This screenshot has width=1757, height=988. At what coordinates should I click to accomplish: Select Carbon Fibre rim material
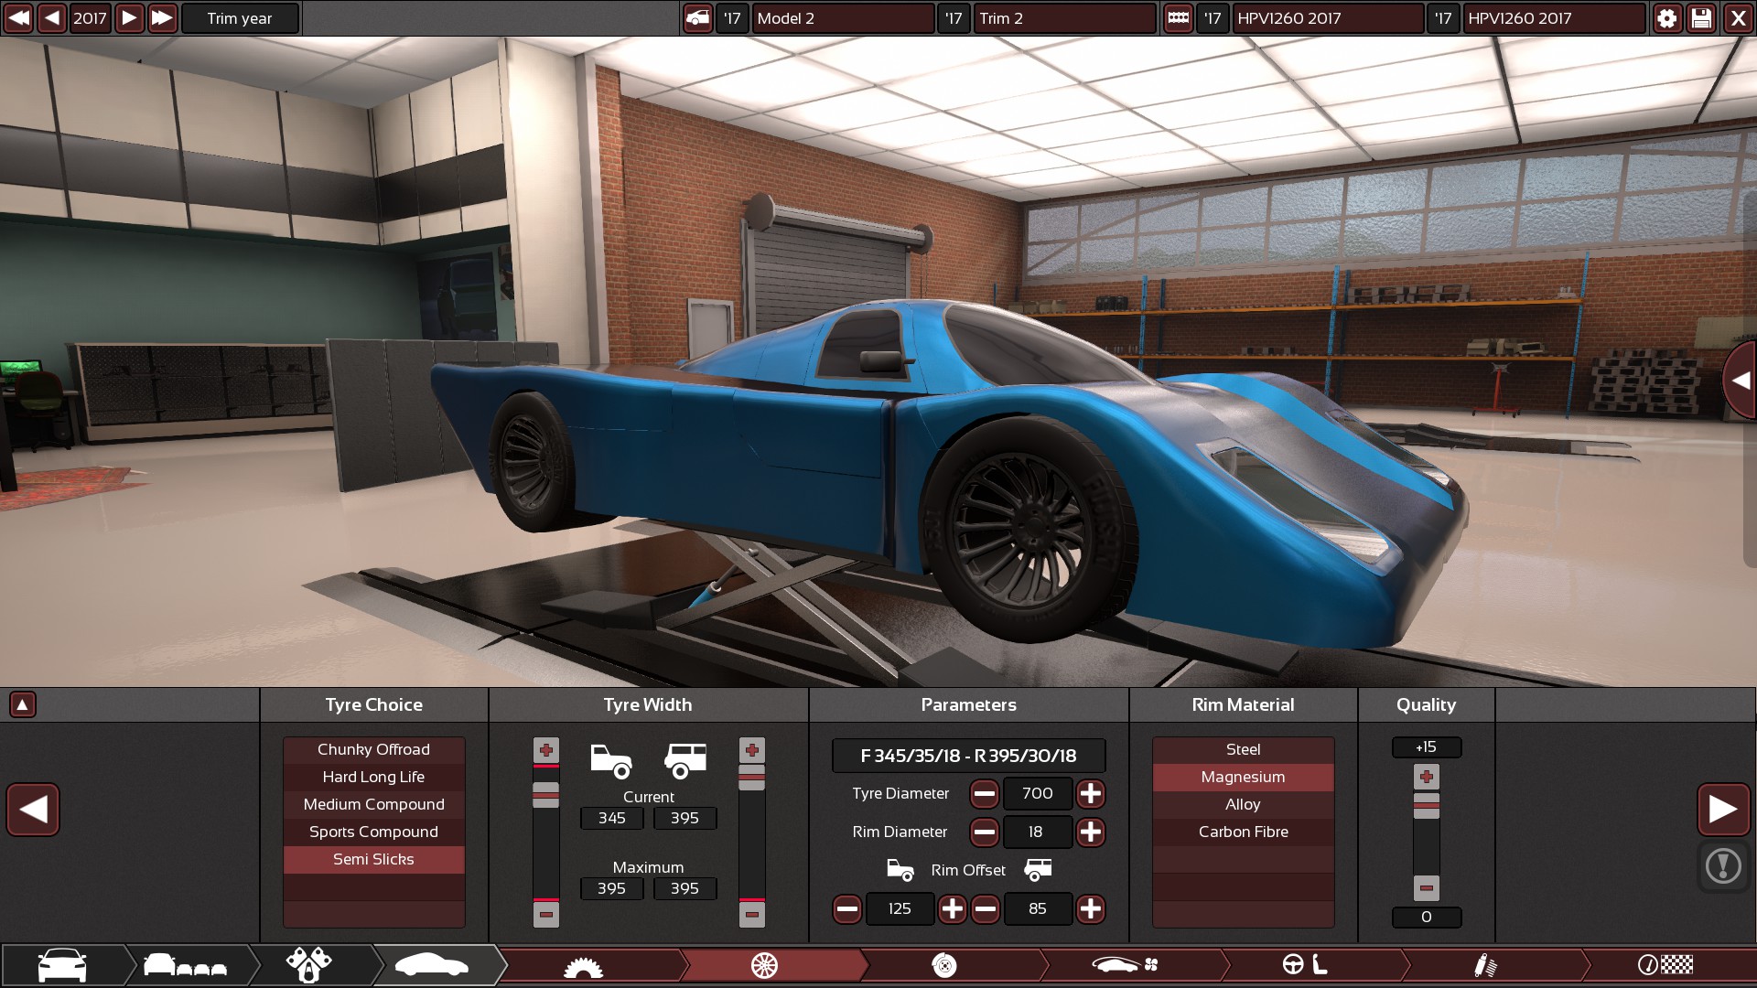click(x=1243, y=832)
